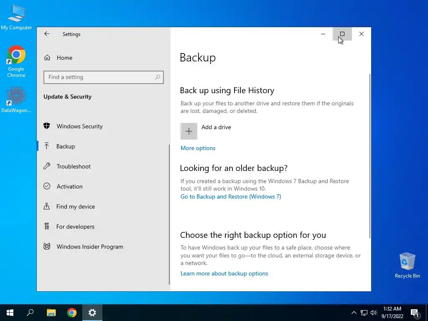
Task: Open File Explorer from the taskbar
Action: pyautogui.click(x=51, y=313)
